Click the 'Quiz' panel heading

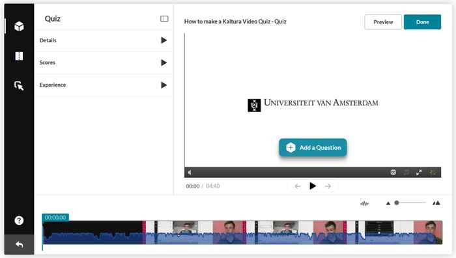[x=53, y=19]
